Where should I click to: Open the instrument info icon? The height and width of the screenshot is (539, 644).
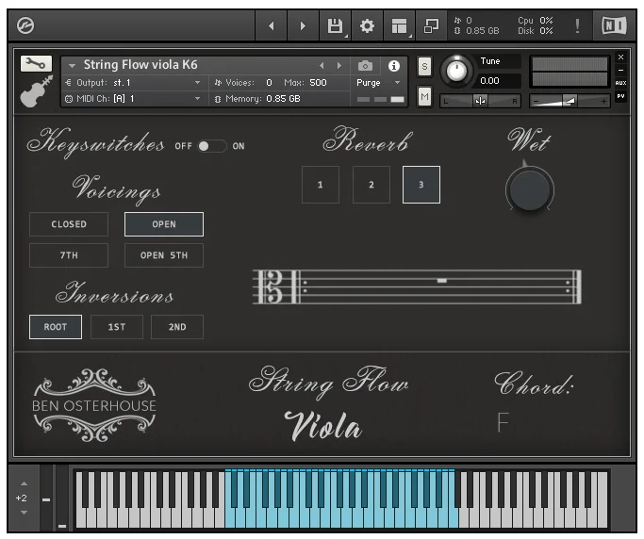[x=394, y=66]
